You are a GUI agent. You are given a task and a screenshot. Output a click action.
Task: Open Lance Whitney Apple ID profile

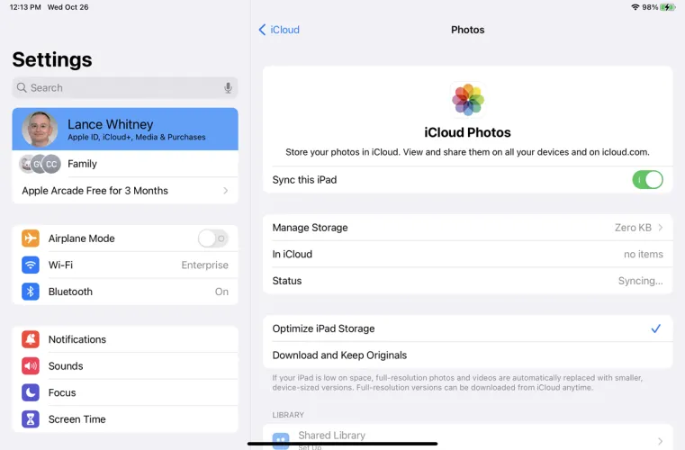(x=125, y=130)
